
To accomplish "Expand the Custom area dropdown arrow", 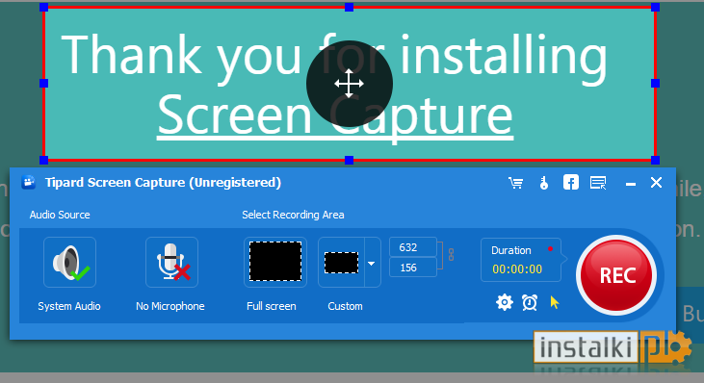I will (372, 263).
